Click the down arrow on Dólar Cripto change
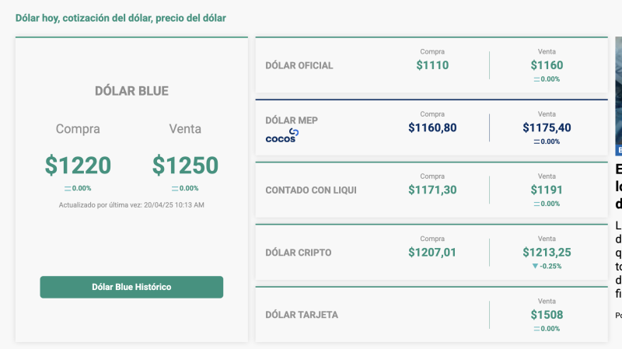 tap(535, 266)
